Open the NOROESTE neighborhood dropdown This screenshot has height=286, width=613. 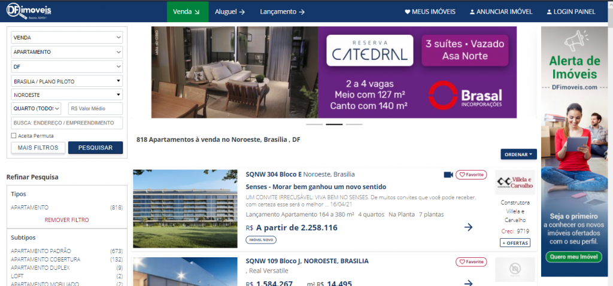coord(67,95)
